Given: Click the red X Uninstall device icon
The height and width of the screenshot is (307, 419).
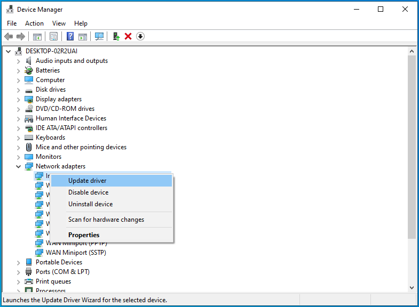Looking at the screenshot, I should click(x=128, y=36).
